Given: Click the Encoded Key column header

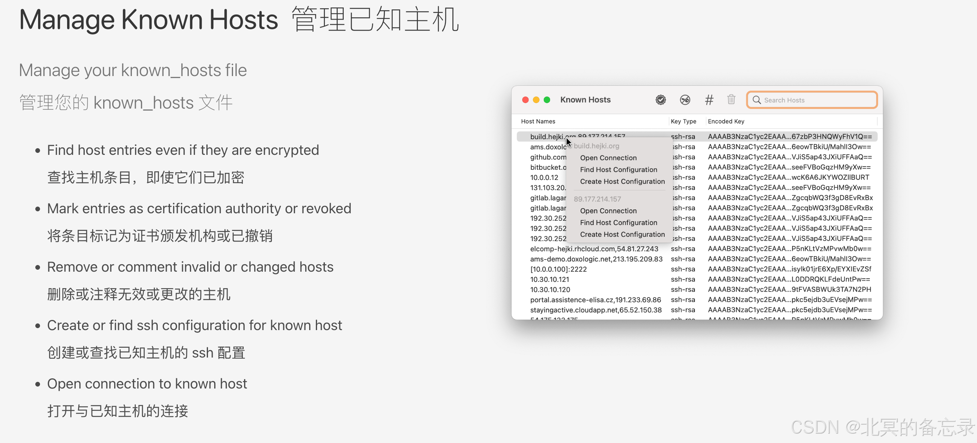Looking at the screenshot, I should click(x=726, y=121).
